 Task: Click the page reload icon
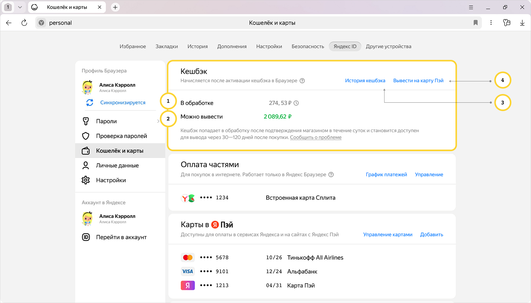click(x=24, y=23)
